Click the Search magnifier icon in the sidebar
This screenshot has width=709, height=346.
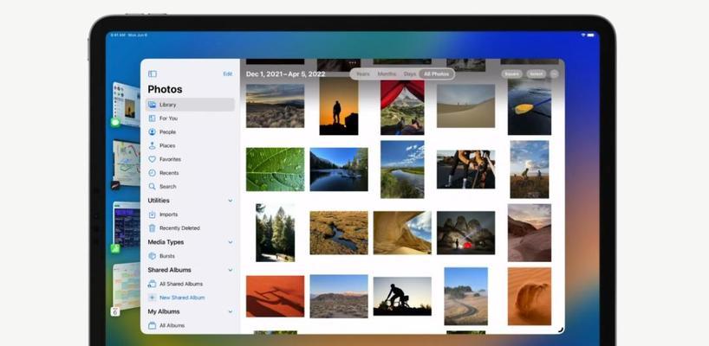(152, 186)
